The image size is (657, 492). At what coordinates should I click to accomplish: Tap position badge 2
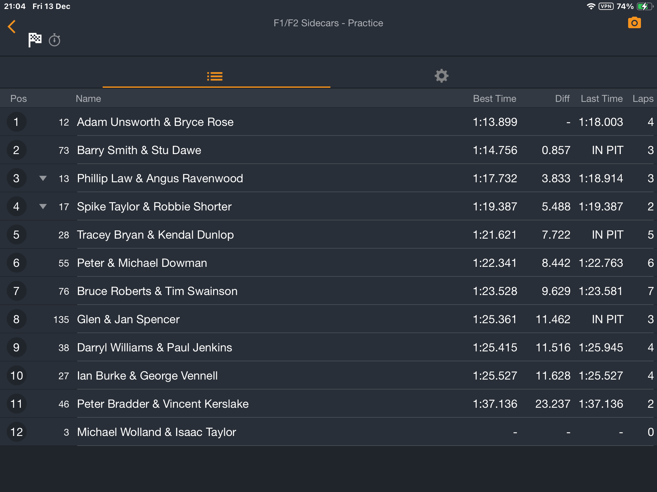16,150
